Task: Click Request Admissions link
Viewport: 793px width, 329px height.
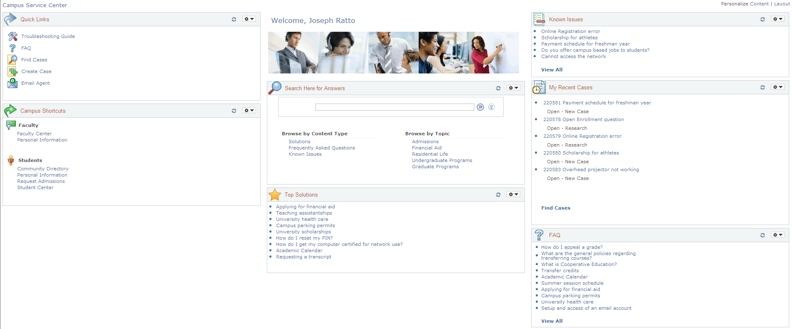Action: point(41,181)
